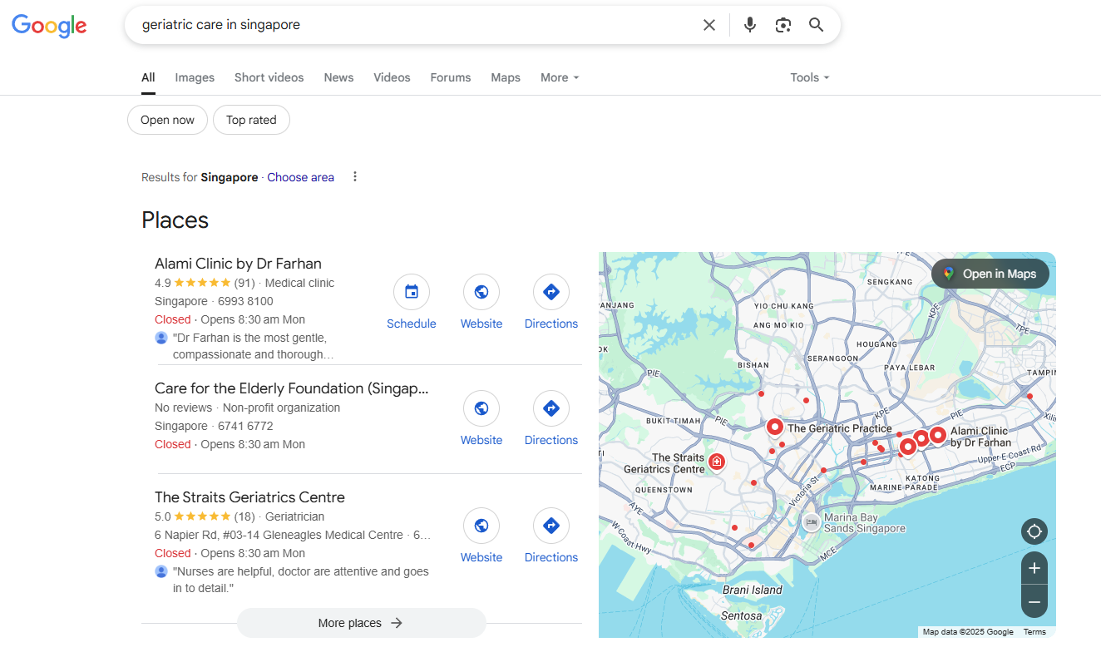Click the 'Nurses are helpful' review snippet
1101x667 pixels.
(x=300, y=580)
